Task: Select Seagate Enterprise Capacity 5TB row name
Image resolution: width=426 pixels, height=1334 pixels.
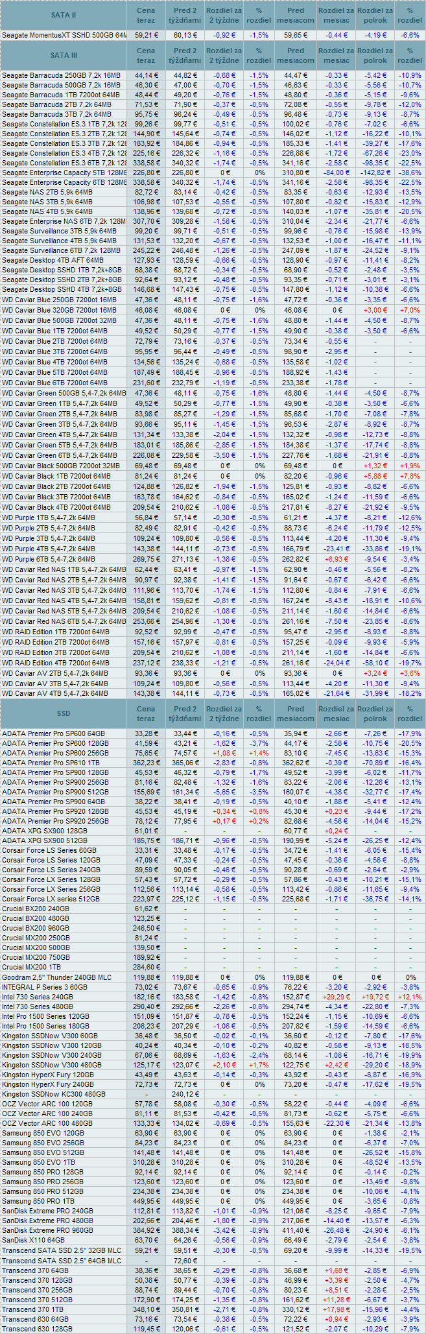Action: tap(64, 173)
